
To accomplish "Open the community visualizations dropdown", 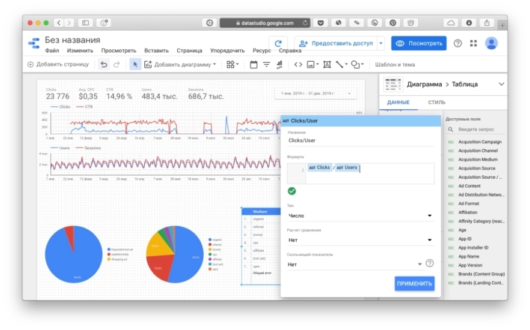I will (232, 64).
